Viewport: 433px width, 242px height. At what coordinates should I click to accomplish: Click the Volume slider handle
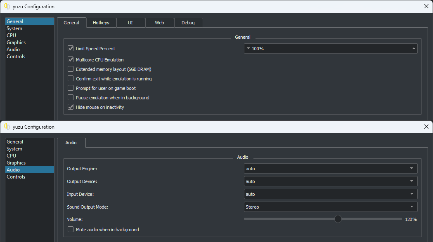pos(338,219)
